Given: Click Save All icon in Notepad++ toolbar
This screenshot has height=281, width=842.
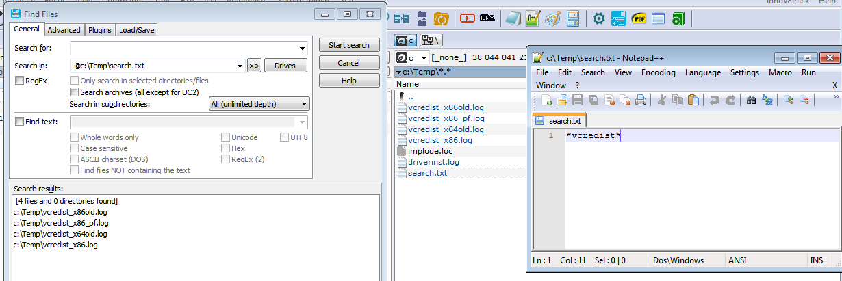Looking at the screenshot, I should click(593, 101).
